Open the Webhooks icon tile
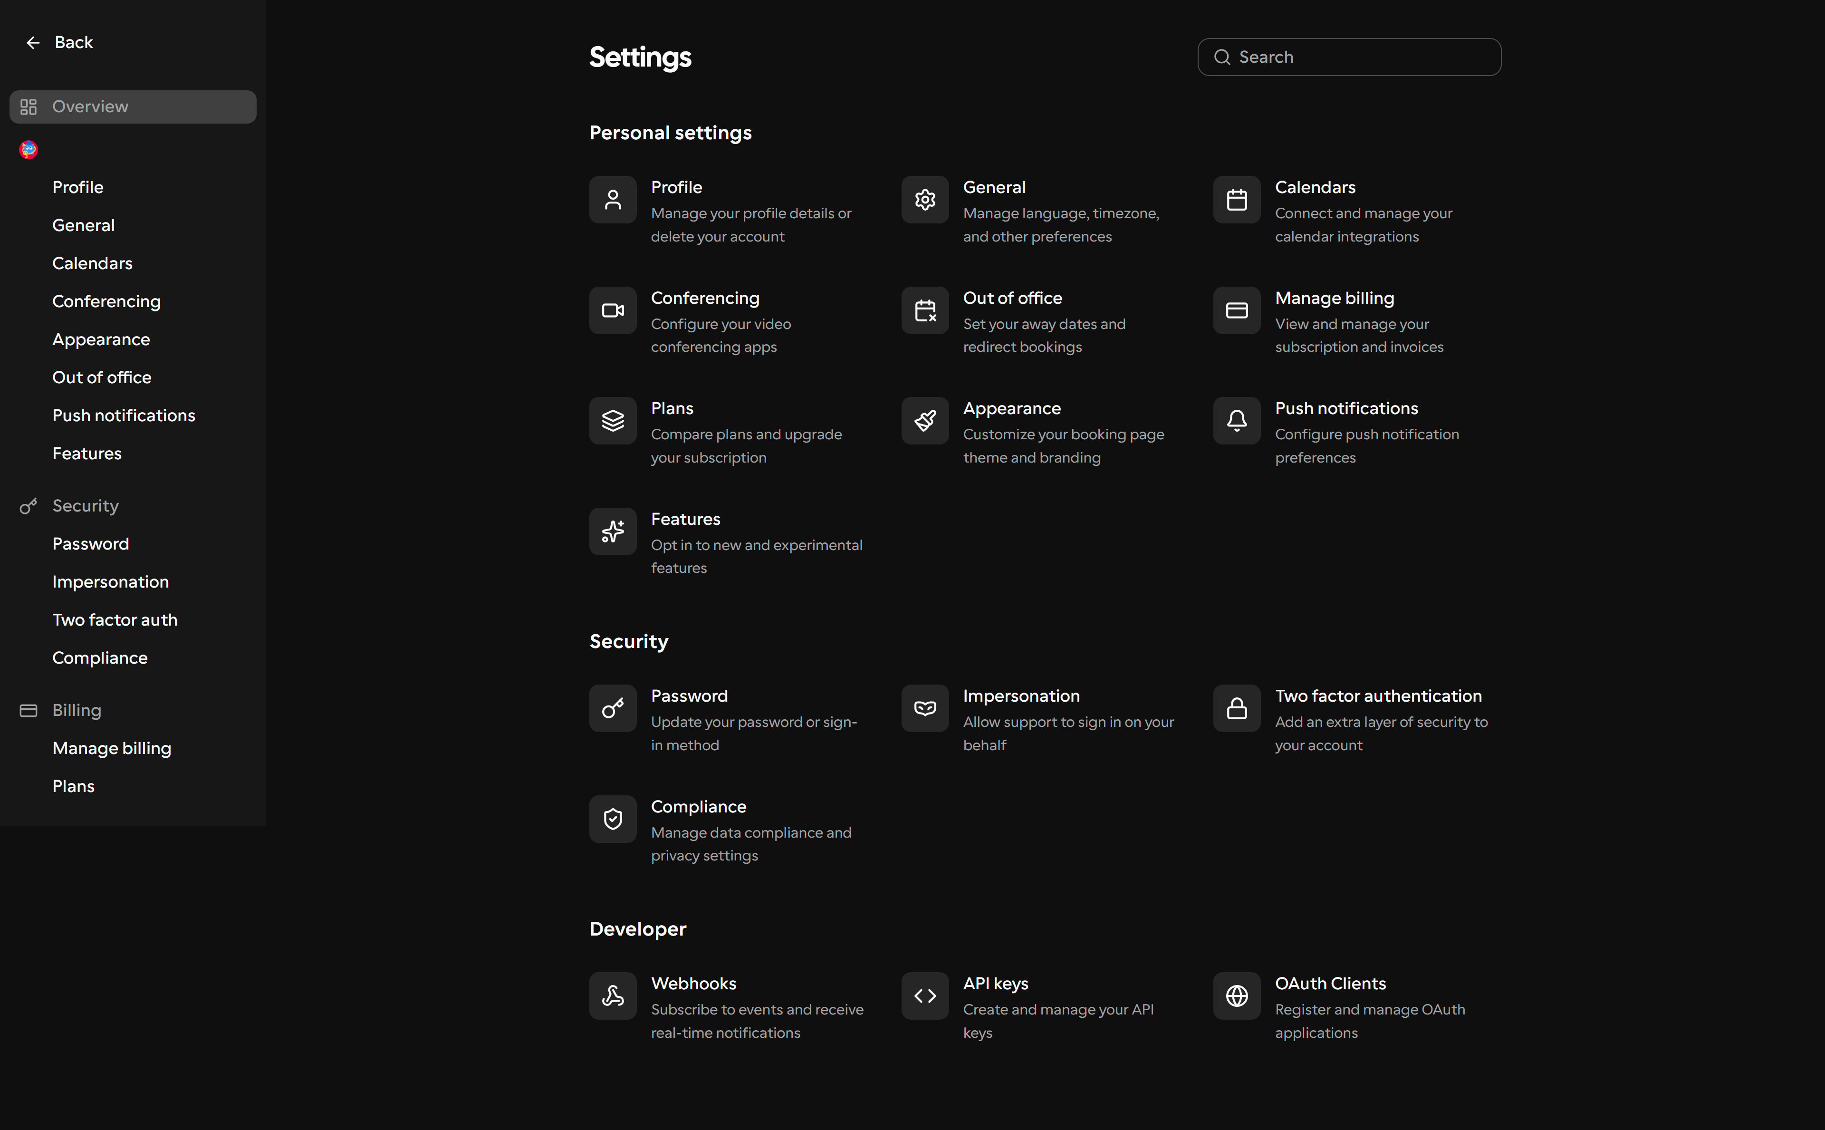Viewport: 1825px width, 1130px height. (x=613, y=995)
